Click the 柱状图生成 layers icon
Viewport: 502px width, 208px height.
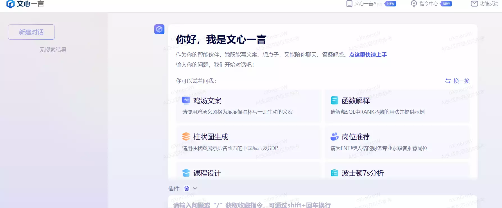click(186, 137)
